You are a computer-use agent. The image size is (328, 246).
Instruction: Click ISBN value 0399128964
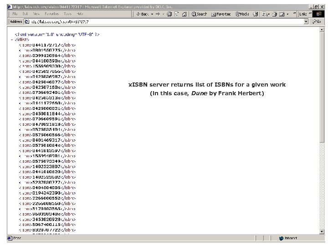tap(46, 56)
